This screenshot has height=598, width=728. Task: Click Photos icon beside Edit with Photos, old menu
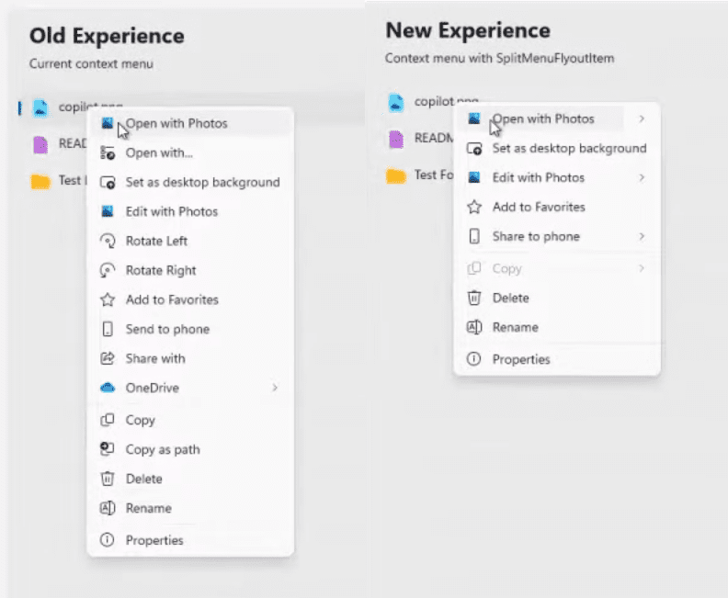click(x=108, y=211)
